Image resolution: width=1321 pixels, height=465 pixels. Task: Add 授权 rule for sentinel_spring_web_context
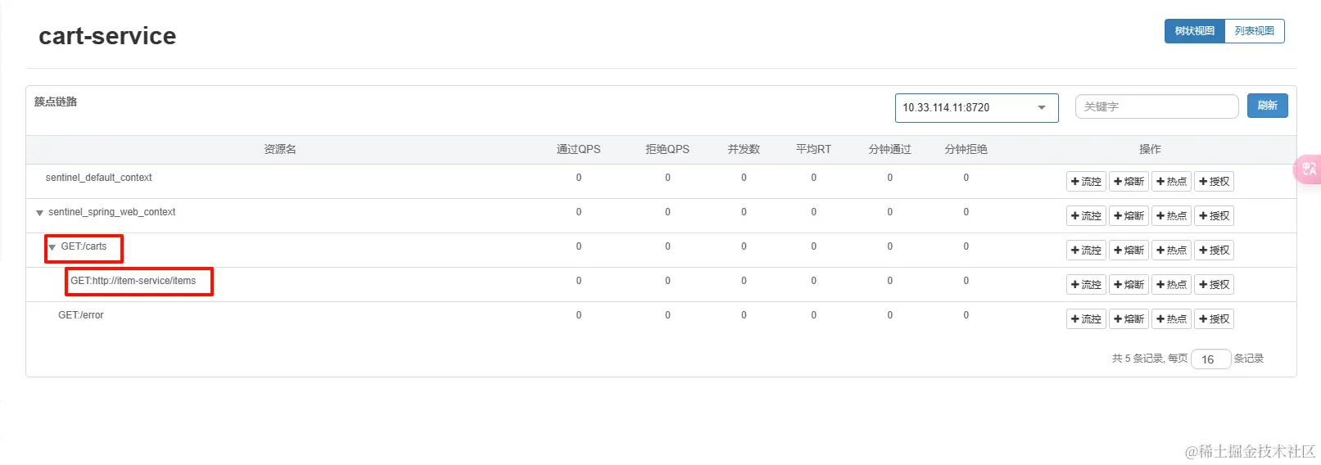tap(1214, 216)
